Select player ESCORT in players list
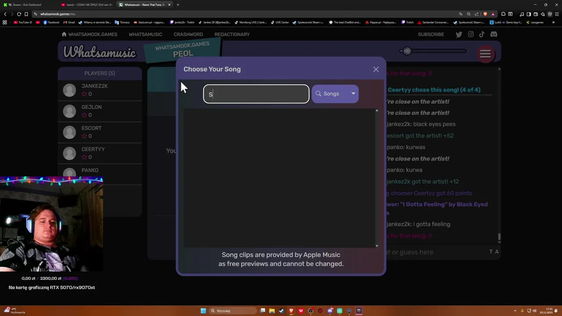This screenshot has height=316, width=562. (x=100, y=132)
